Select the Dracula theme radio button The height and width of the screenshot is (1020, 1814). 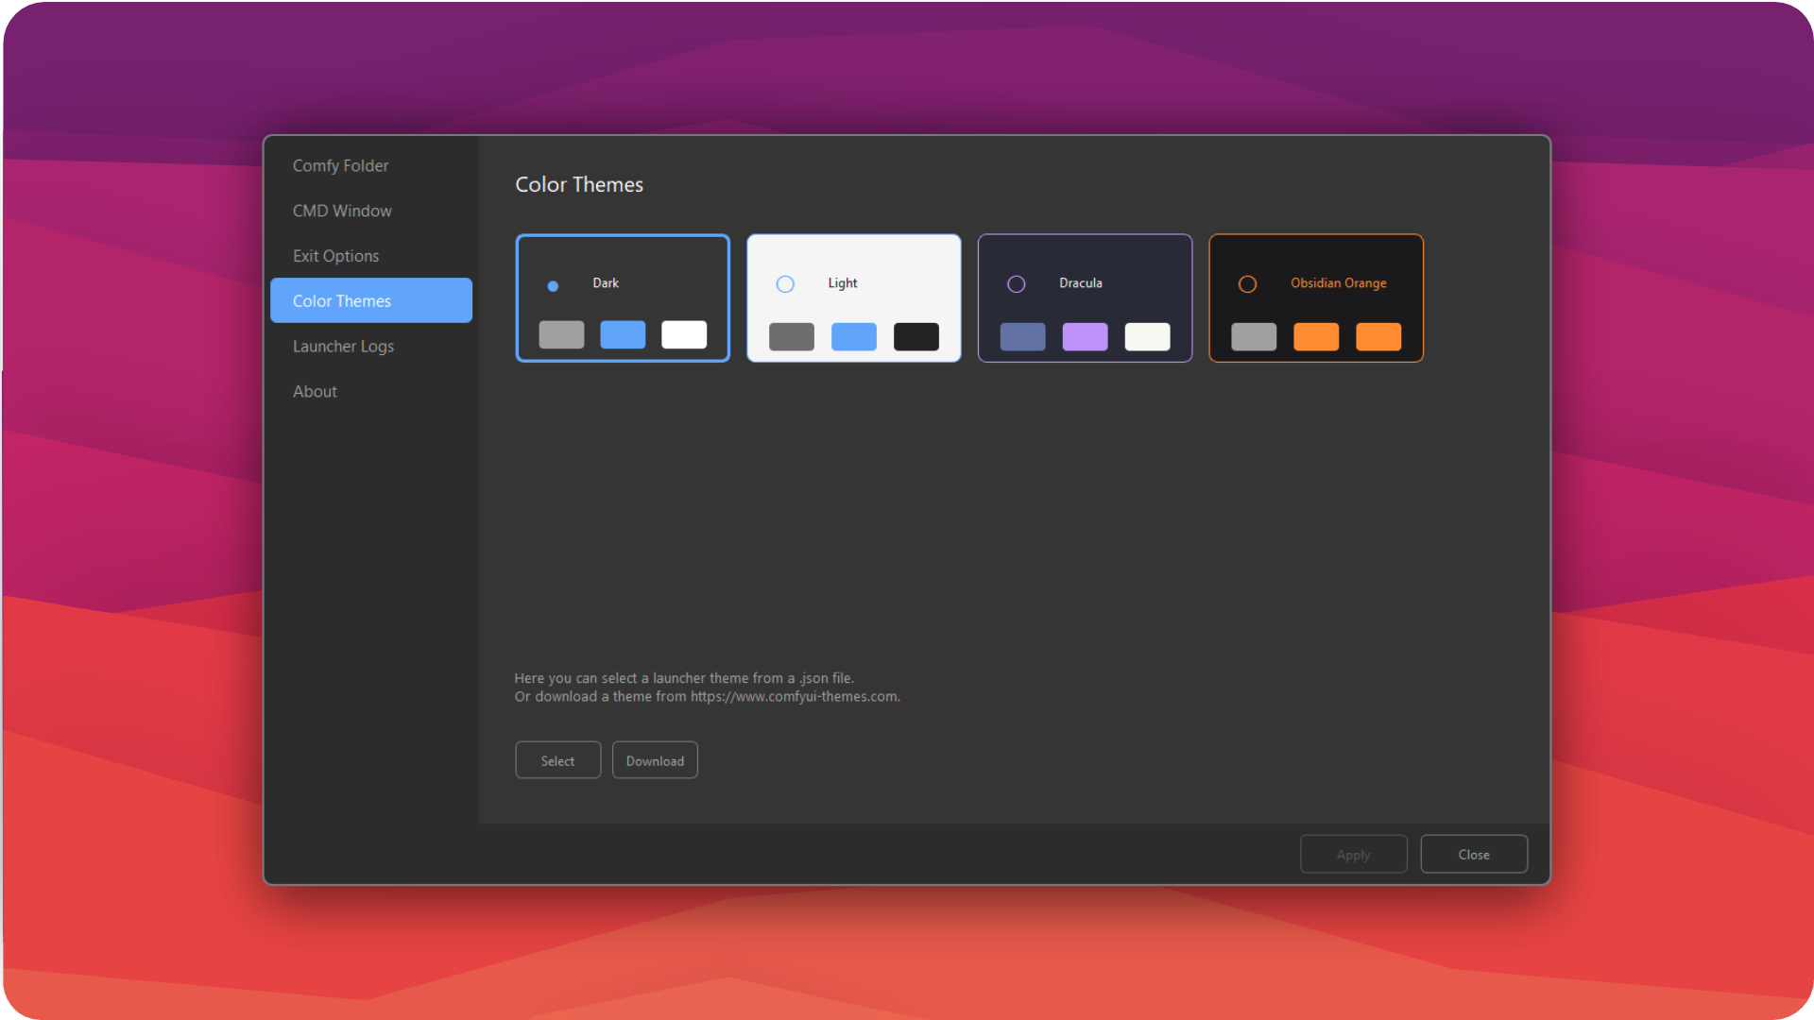coord(1017,284)
